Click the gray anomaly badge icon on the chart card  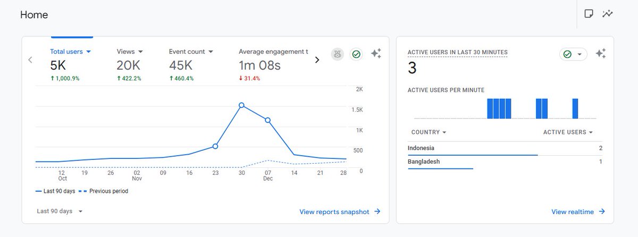click(x=337, y=54)
